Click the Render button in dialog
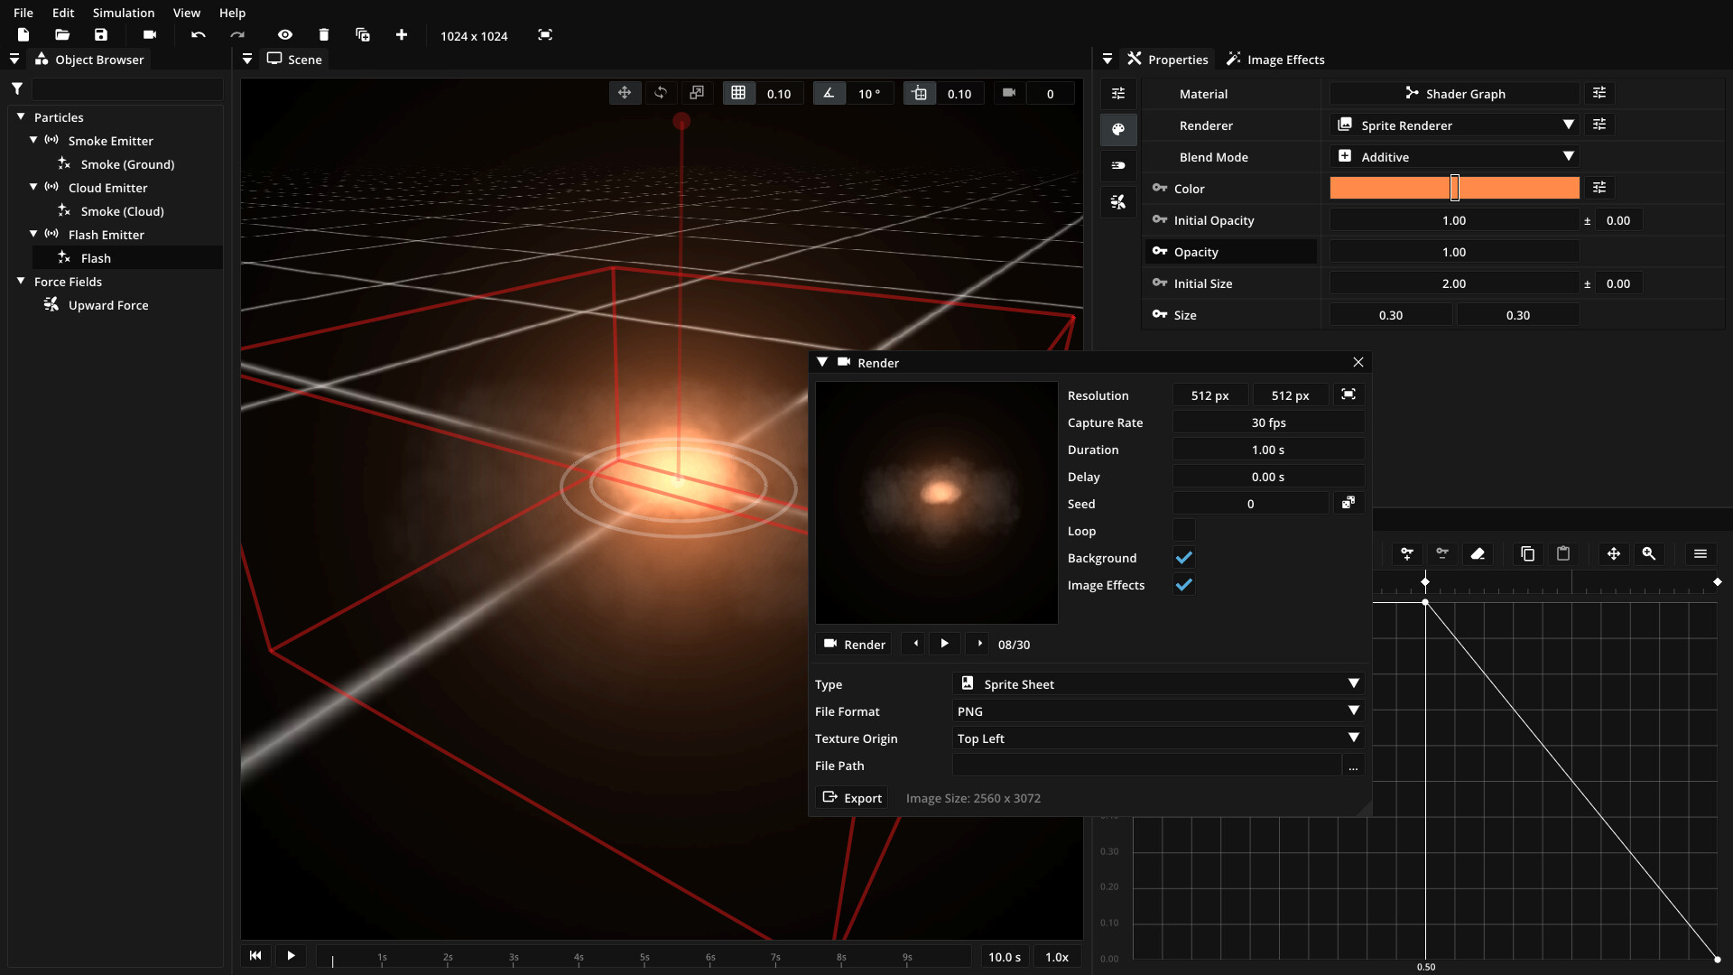This screenshot has width=1733, height=975. [854, 644]
